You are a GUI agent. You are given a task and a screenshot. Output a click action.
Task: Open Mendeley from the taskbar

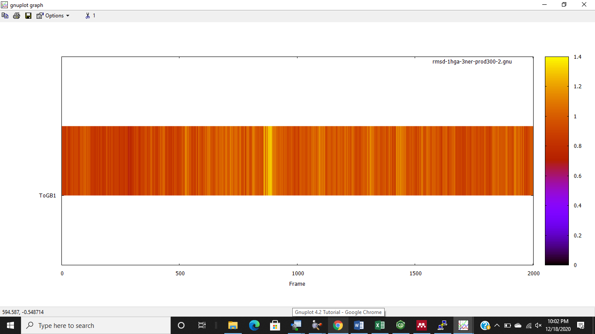[x=421, y=325]
